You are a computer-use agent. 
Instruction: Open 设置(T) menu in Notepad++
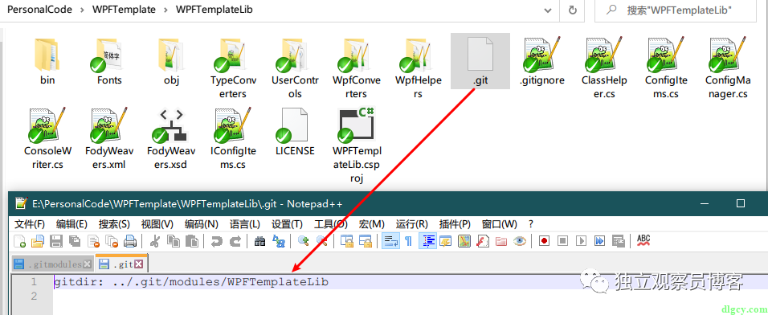coord(287,224)
